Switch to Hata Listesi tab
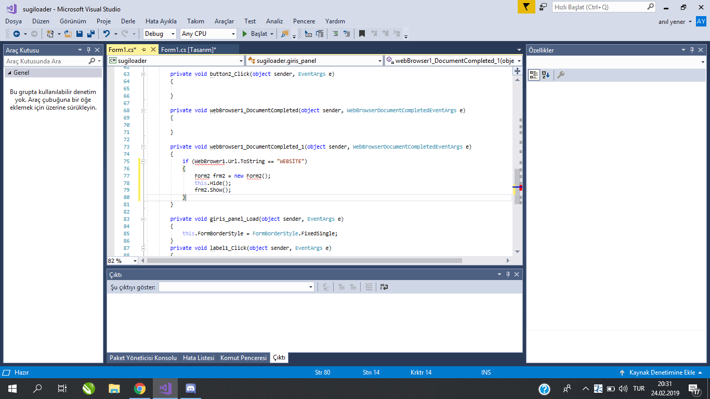This screenshot has height=399, width=710. 199,358
